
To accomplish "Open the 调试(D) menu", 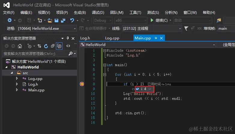I will click(98, 13).
